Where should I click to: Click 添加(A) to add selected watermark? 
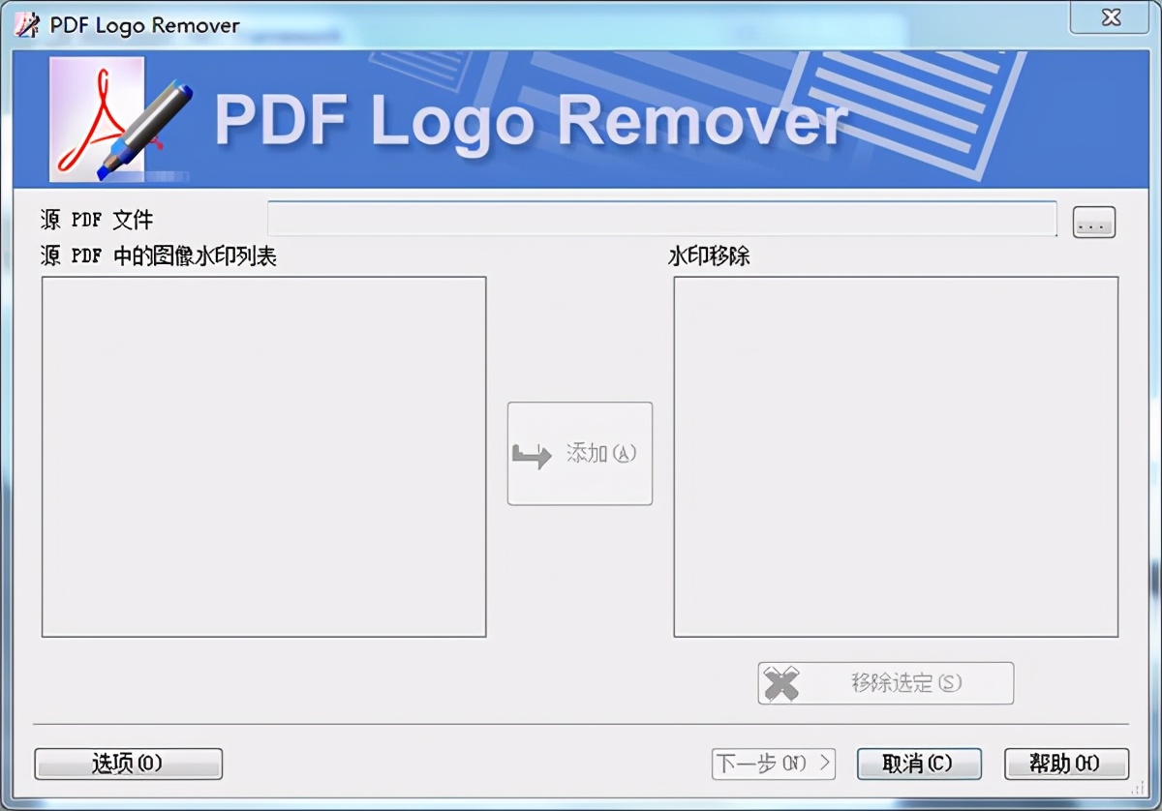click(579, 453)
